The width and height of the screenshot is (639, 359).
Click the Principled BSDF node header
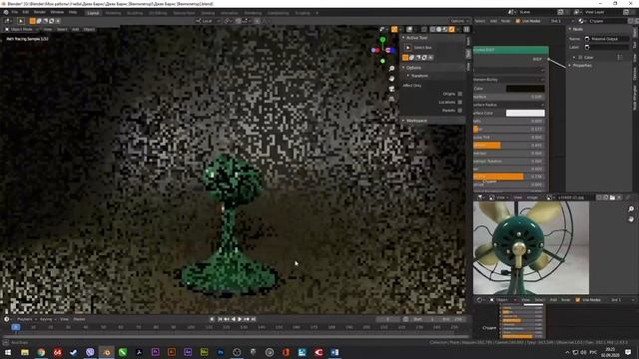click(x=510, y=50)
